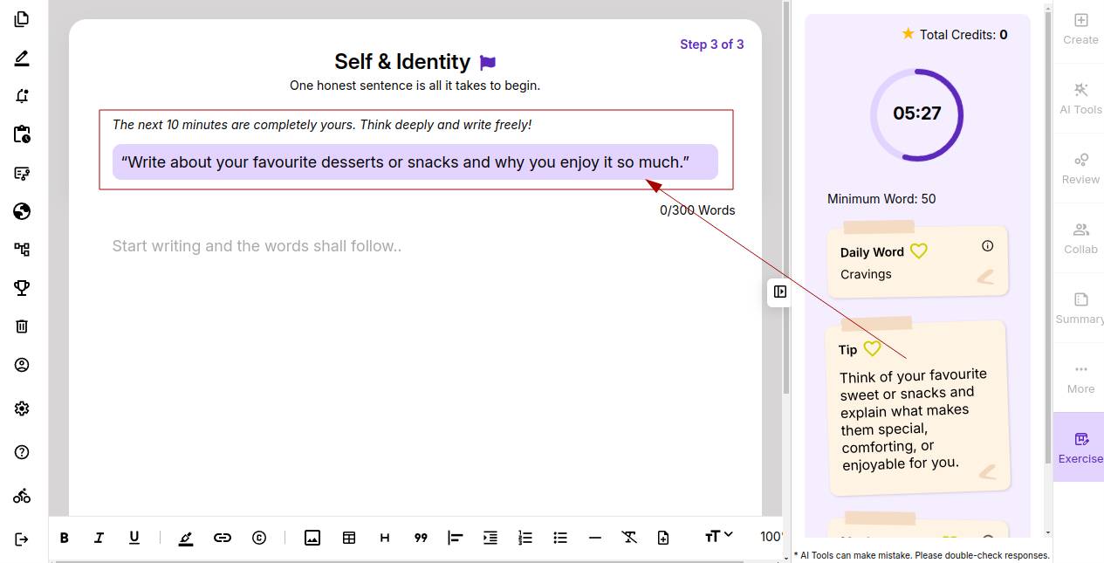Insert an image into the editor
This screenshot has height=563, width=1104.
click(312, 538)
